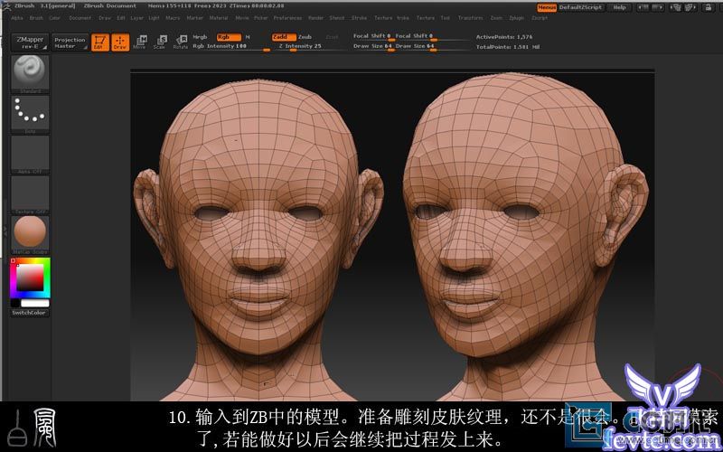
Task: Open the Texture Off selector
Action: point(30,194)
